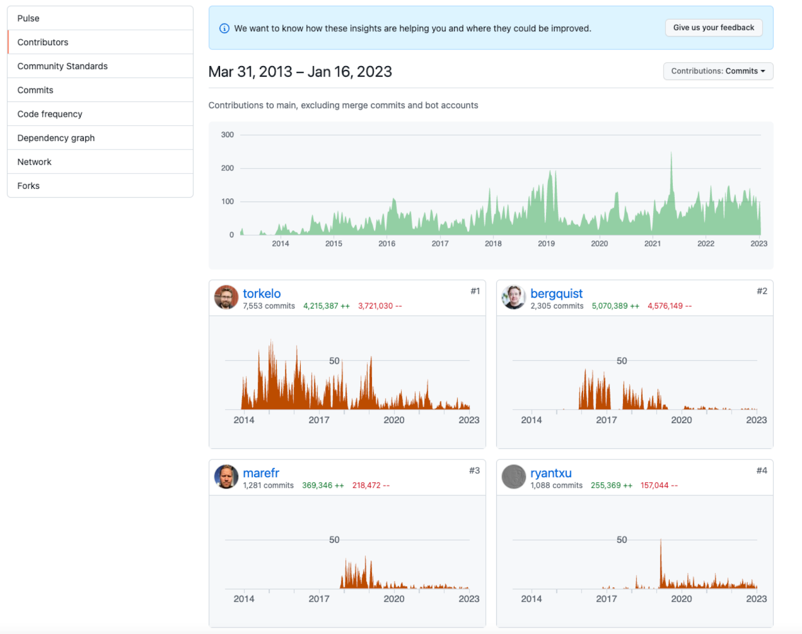The width and height of the screenshot is (802, 634).
Task: Click torkelo's profile avatar
Action: 226,297
